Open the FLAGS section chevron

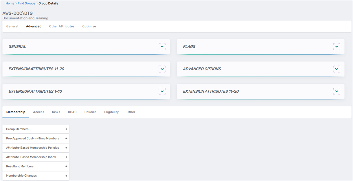pos(337,46)
